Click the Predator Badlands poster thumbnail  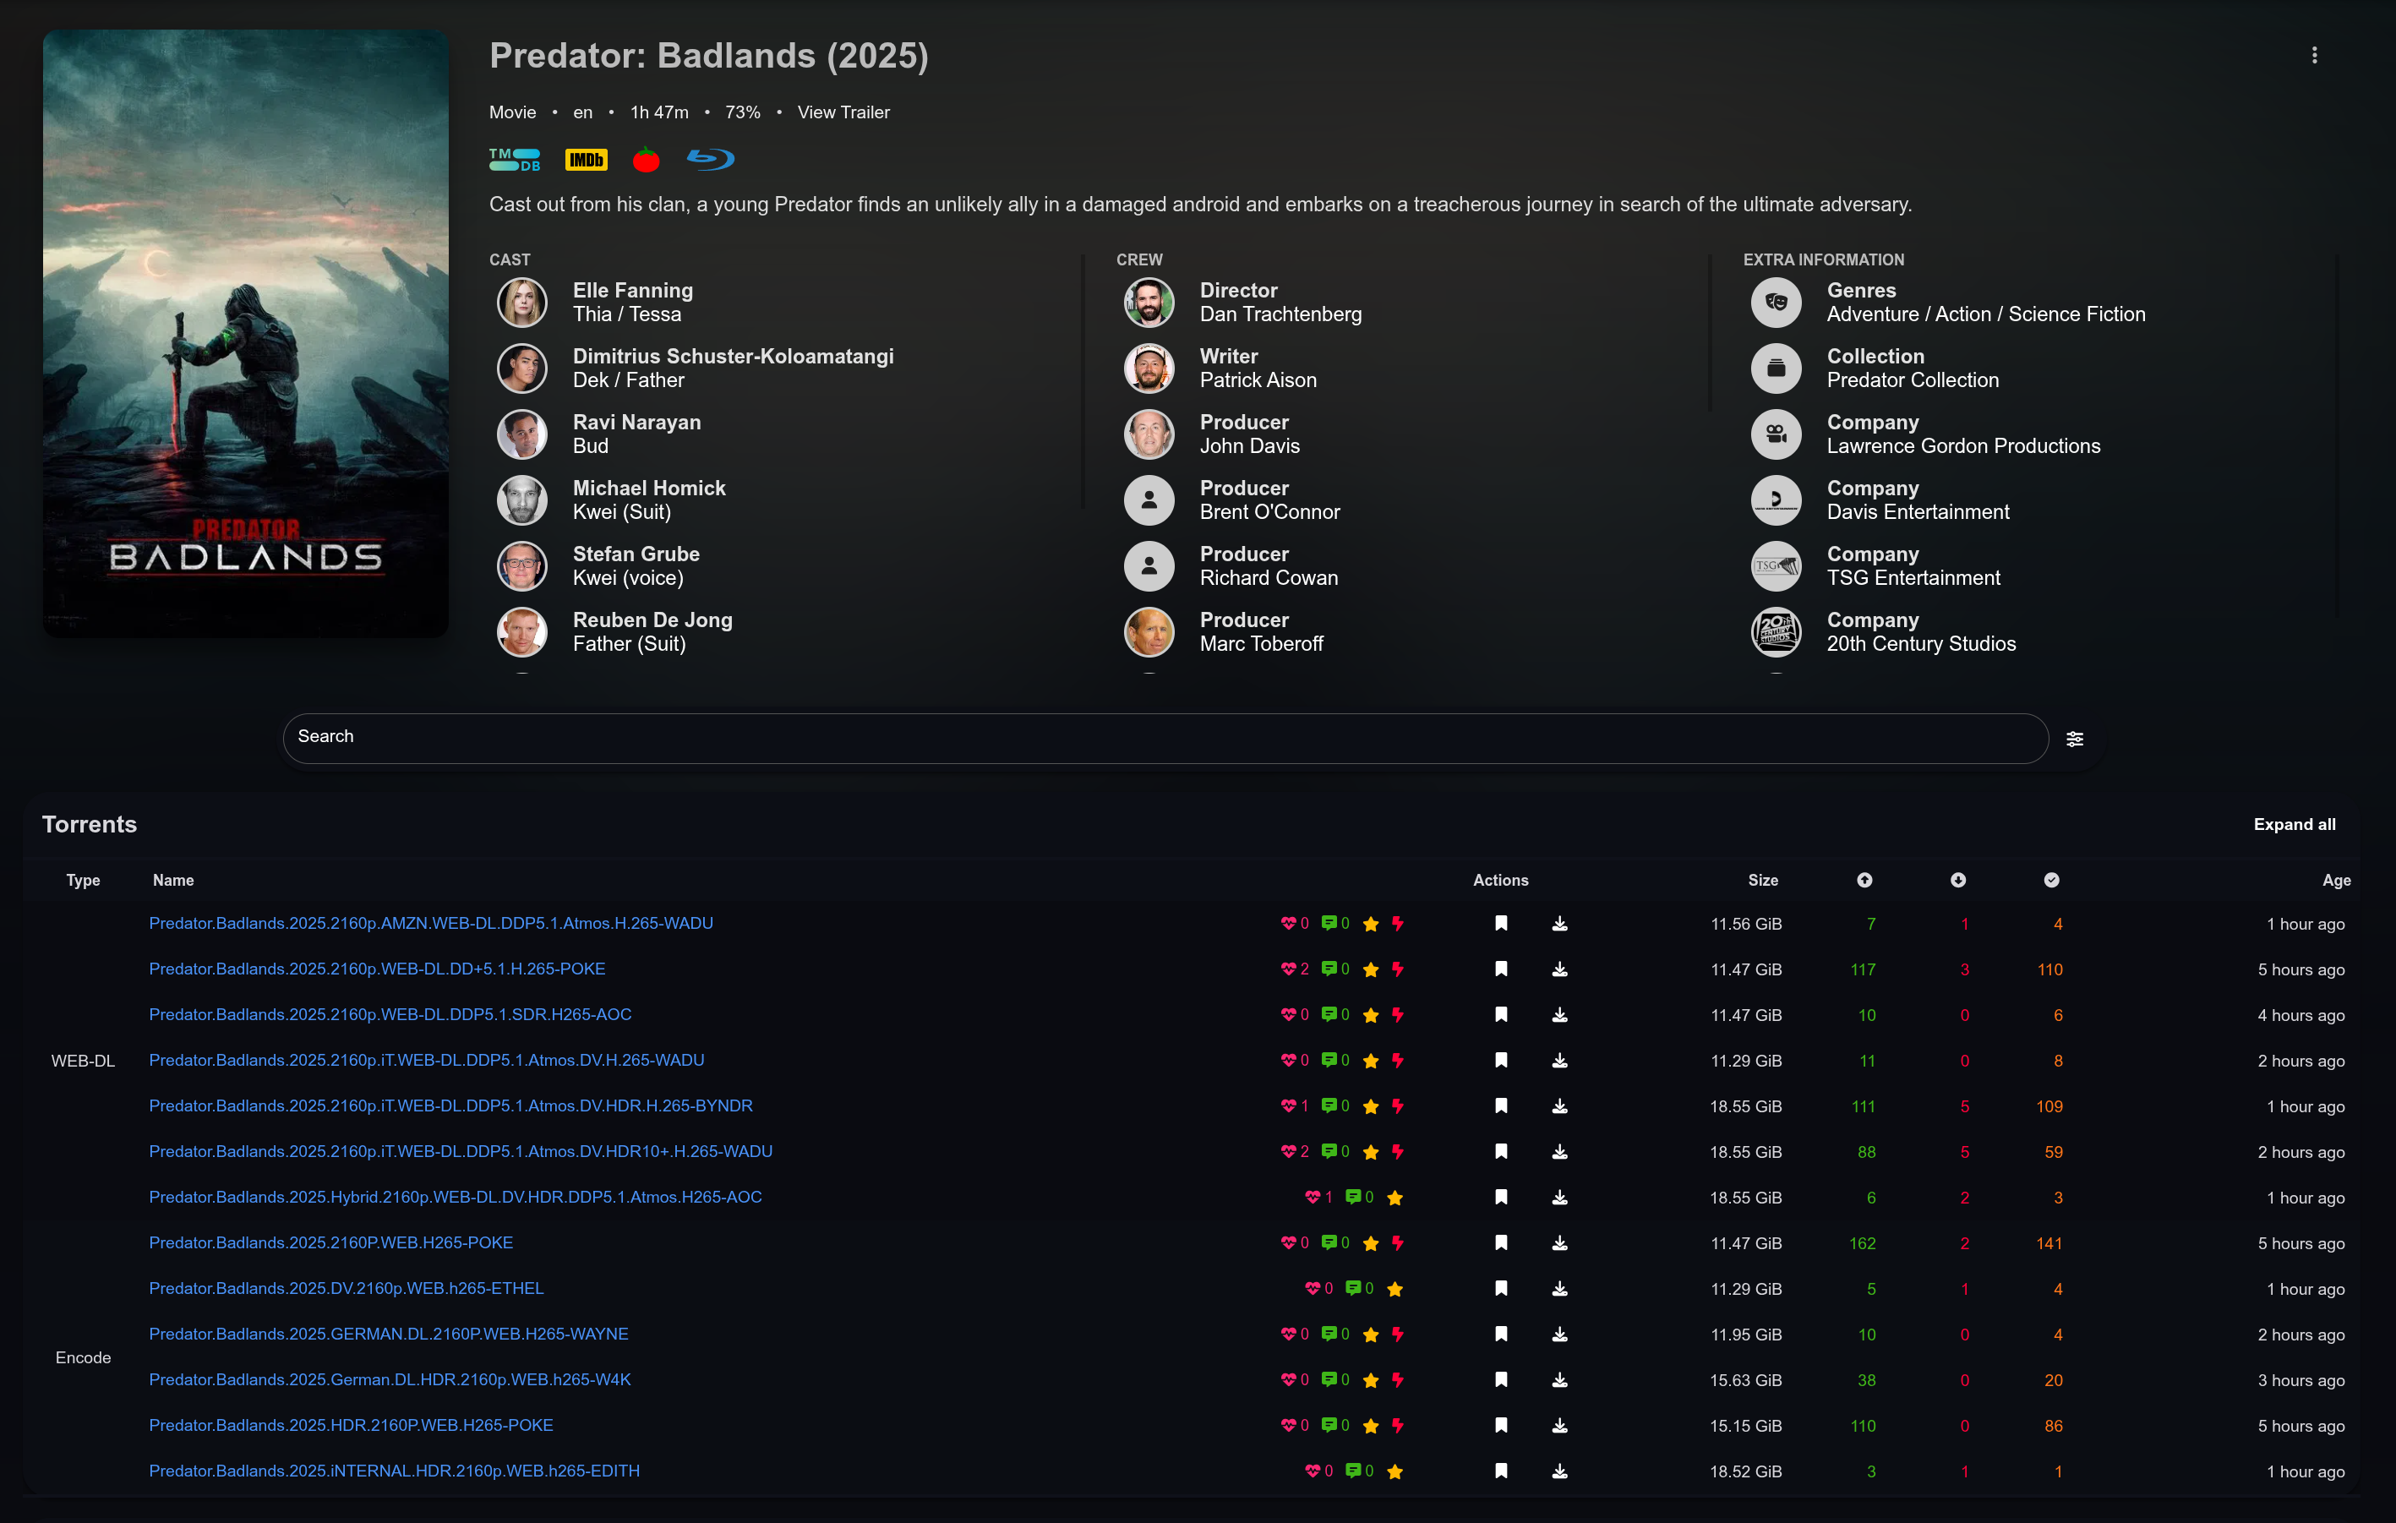tap(246, 333)
